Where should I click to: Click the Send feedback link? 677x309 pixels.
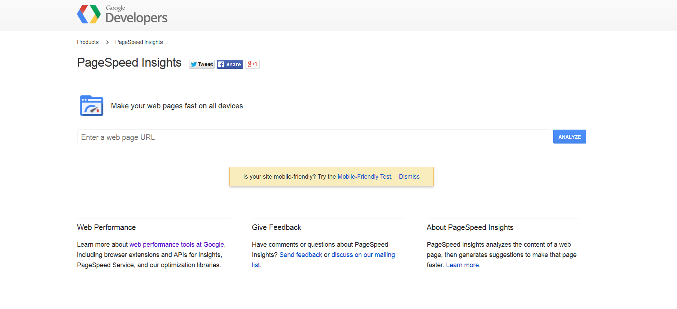[301, 255]
